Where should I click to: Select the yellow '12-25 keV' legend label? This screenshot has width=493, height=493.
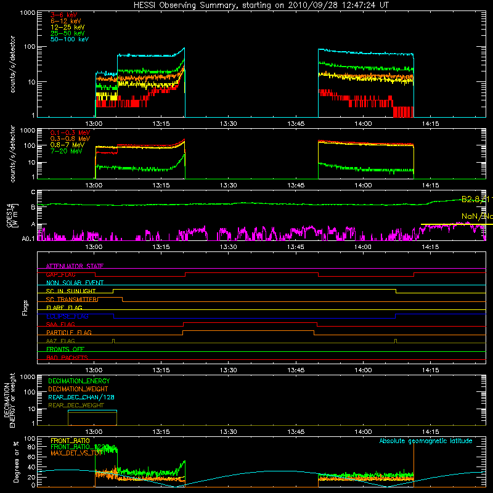68,27
